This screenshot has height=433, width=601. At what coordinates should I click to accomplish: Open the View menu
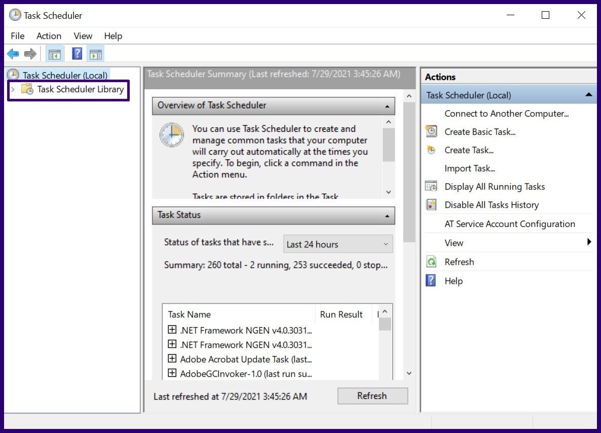point(83,36)
